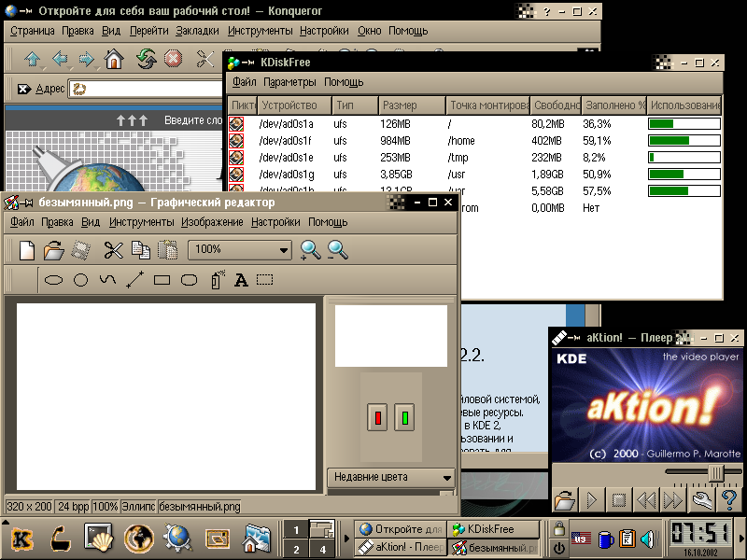The width and height of the screenshot is (747, 560).
Task: Select the Circle drawing tool
Action: tap(80, 280)
